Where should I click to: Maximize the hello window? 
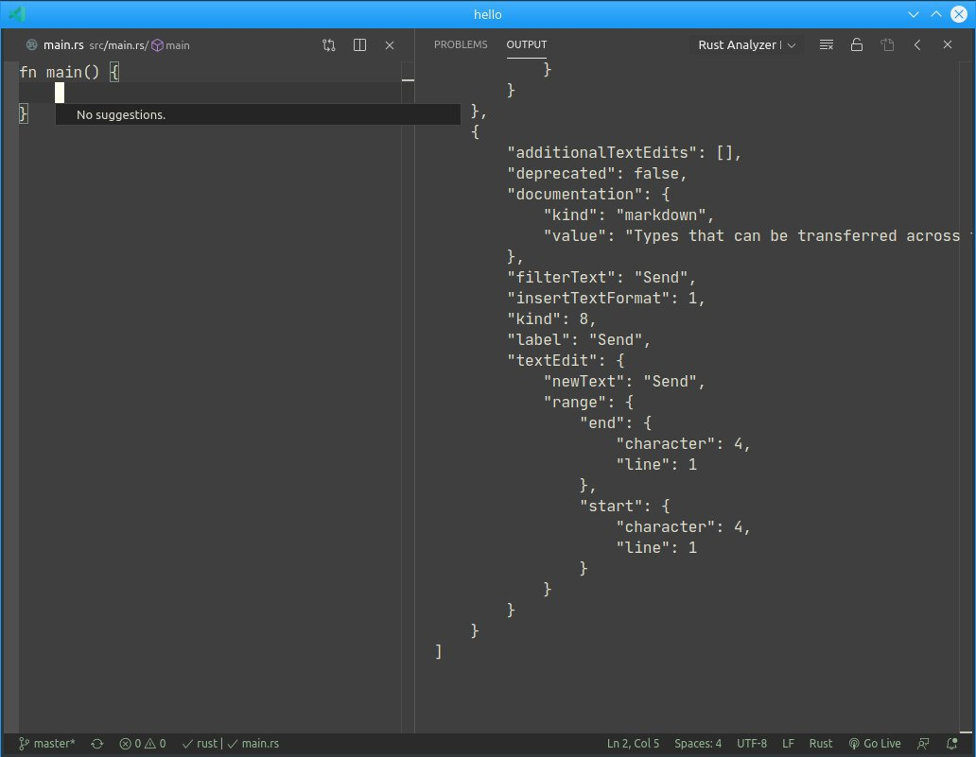point(936,14)
